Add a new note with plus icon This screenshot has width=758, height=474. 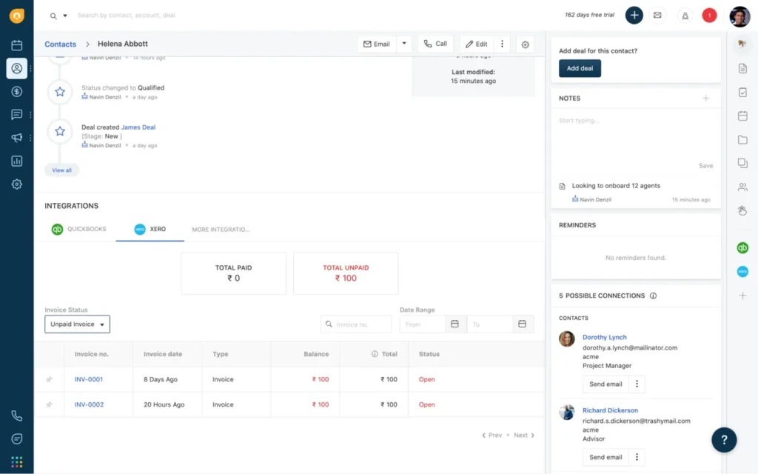point(705,99)
